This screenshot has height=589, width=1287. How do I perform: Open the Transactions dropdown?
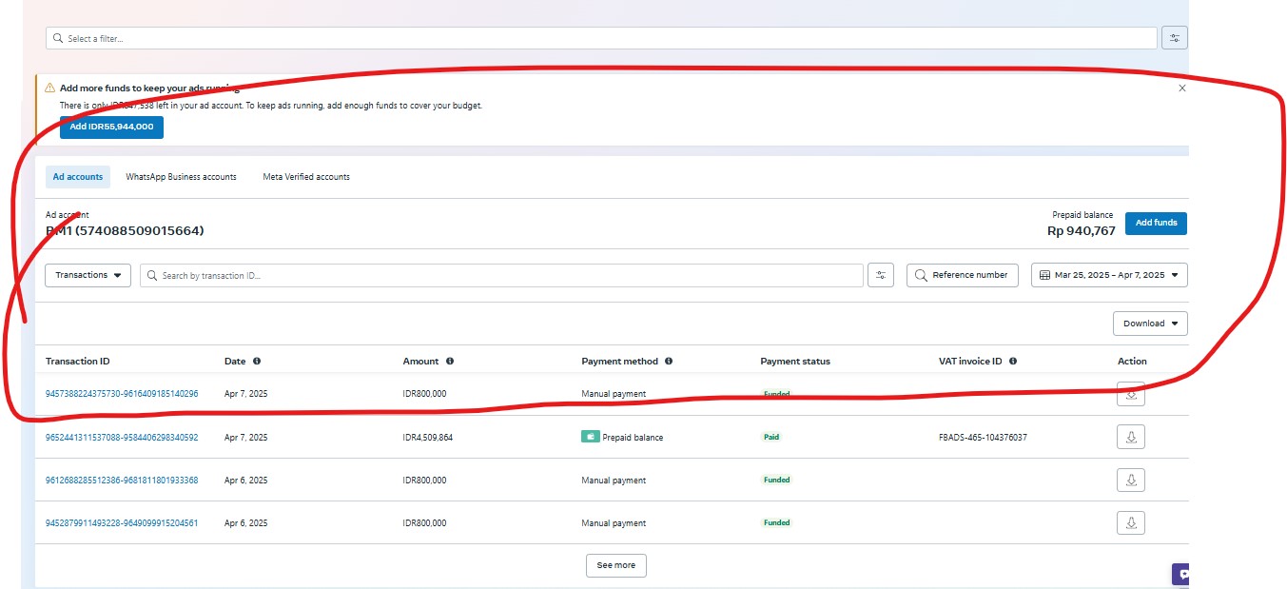click(88, 275)
